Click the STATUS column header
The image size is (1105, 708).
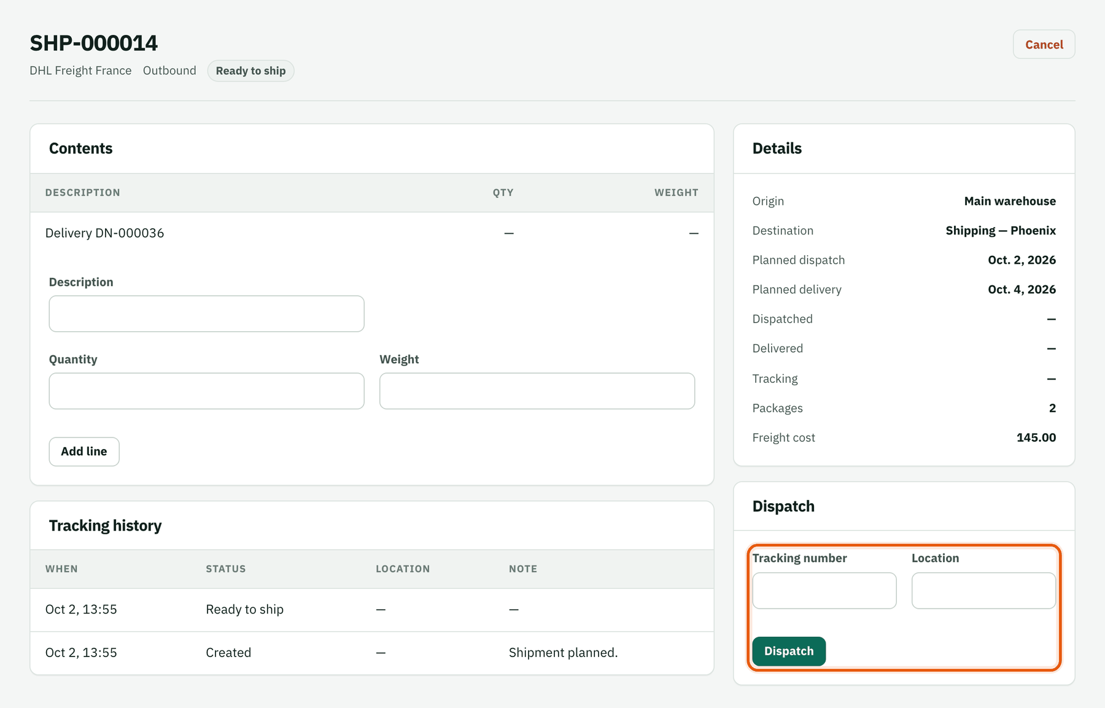click(x=225, y=569)
